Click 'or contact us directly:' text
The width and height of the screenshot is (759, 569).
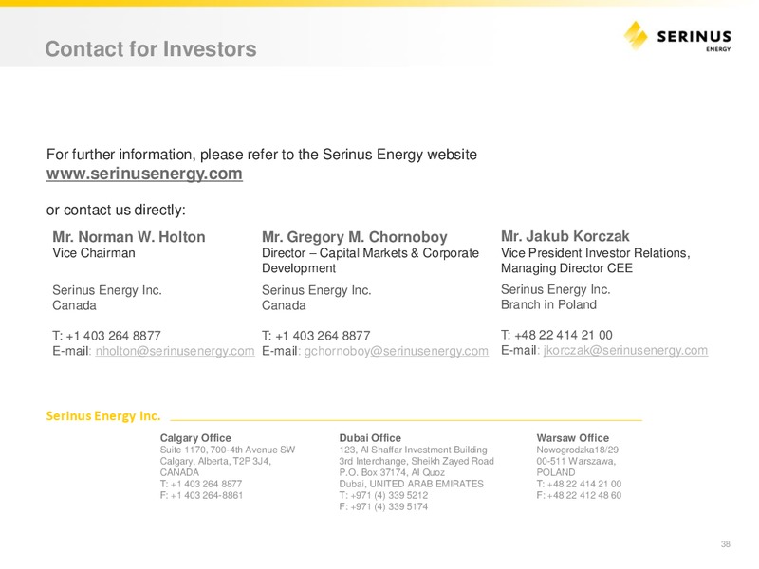[116, 210]
